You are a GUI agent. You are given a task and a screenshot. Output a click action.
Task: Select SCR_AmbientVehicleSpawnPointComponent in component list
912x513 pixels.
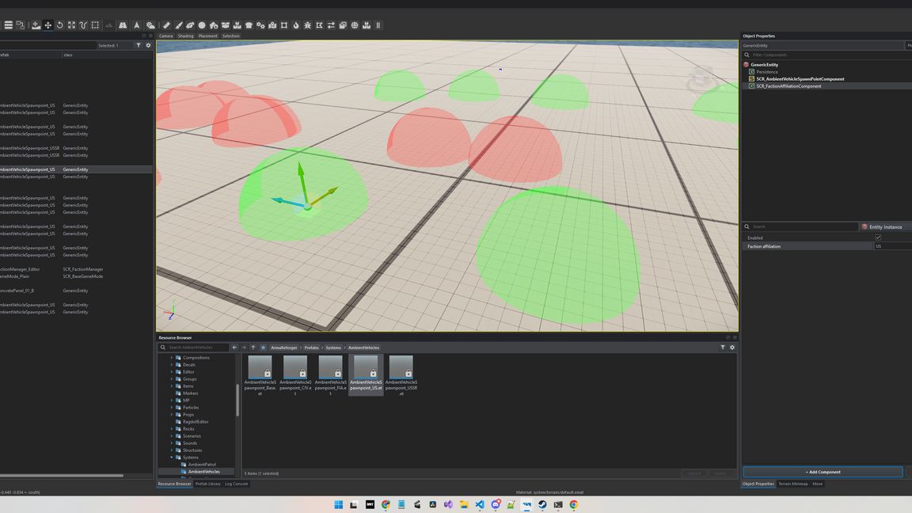click(800, 78)
